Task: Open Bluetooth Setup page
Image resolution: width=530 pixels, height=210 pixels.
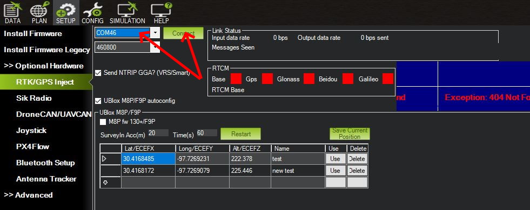Action: [x=45, y=163]
